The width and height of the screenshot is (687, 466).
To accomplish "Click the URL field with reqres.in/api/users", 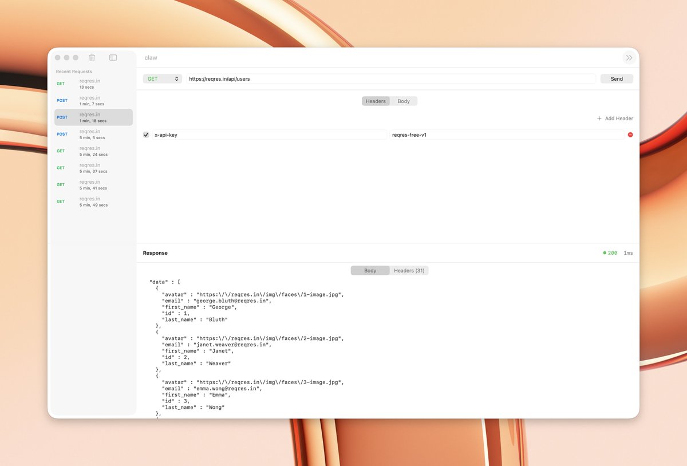I will [390, 79].
